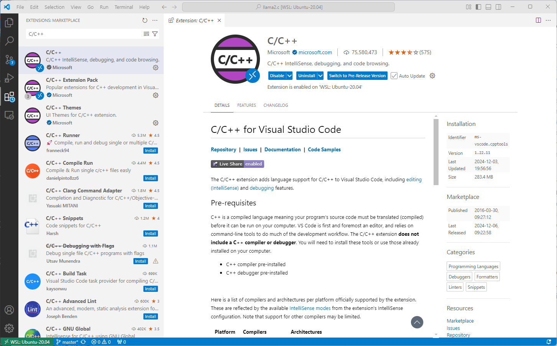Click the Disable extension button
Image resolution: width=557 pixels, height=346 pixels.
277,76
